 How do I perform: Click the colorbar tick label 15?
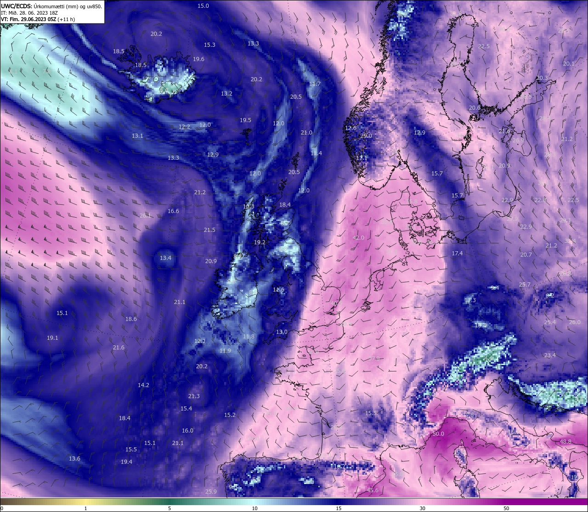[339, 508]
